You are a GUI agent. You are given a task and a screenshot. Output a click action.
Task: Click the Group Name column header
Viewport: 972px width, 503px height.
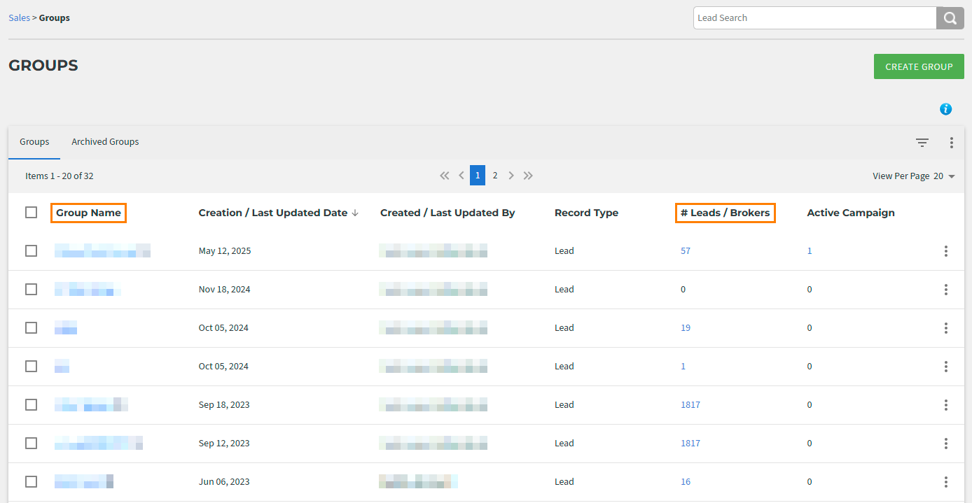[89, 213]
